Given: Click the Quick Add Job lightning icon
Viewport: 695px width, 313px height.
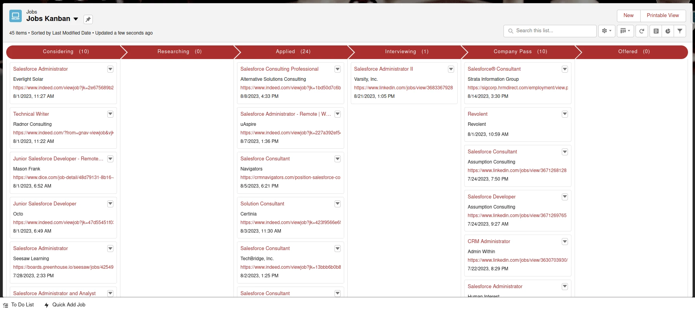Looking at the screenshot, I should (47, 305).
